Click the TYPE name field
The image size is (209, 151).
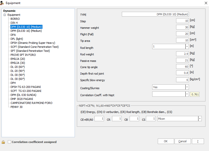(155, 14)
